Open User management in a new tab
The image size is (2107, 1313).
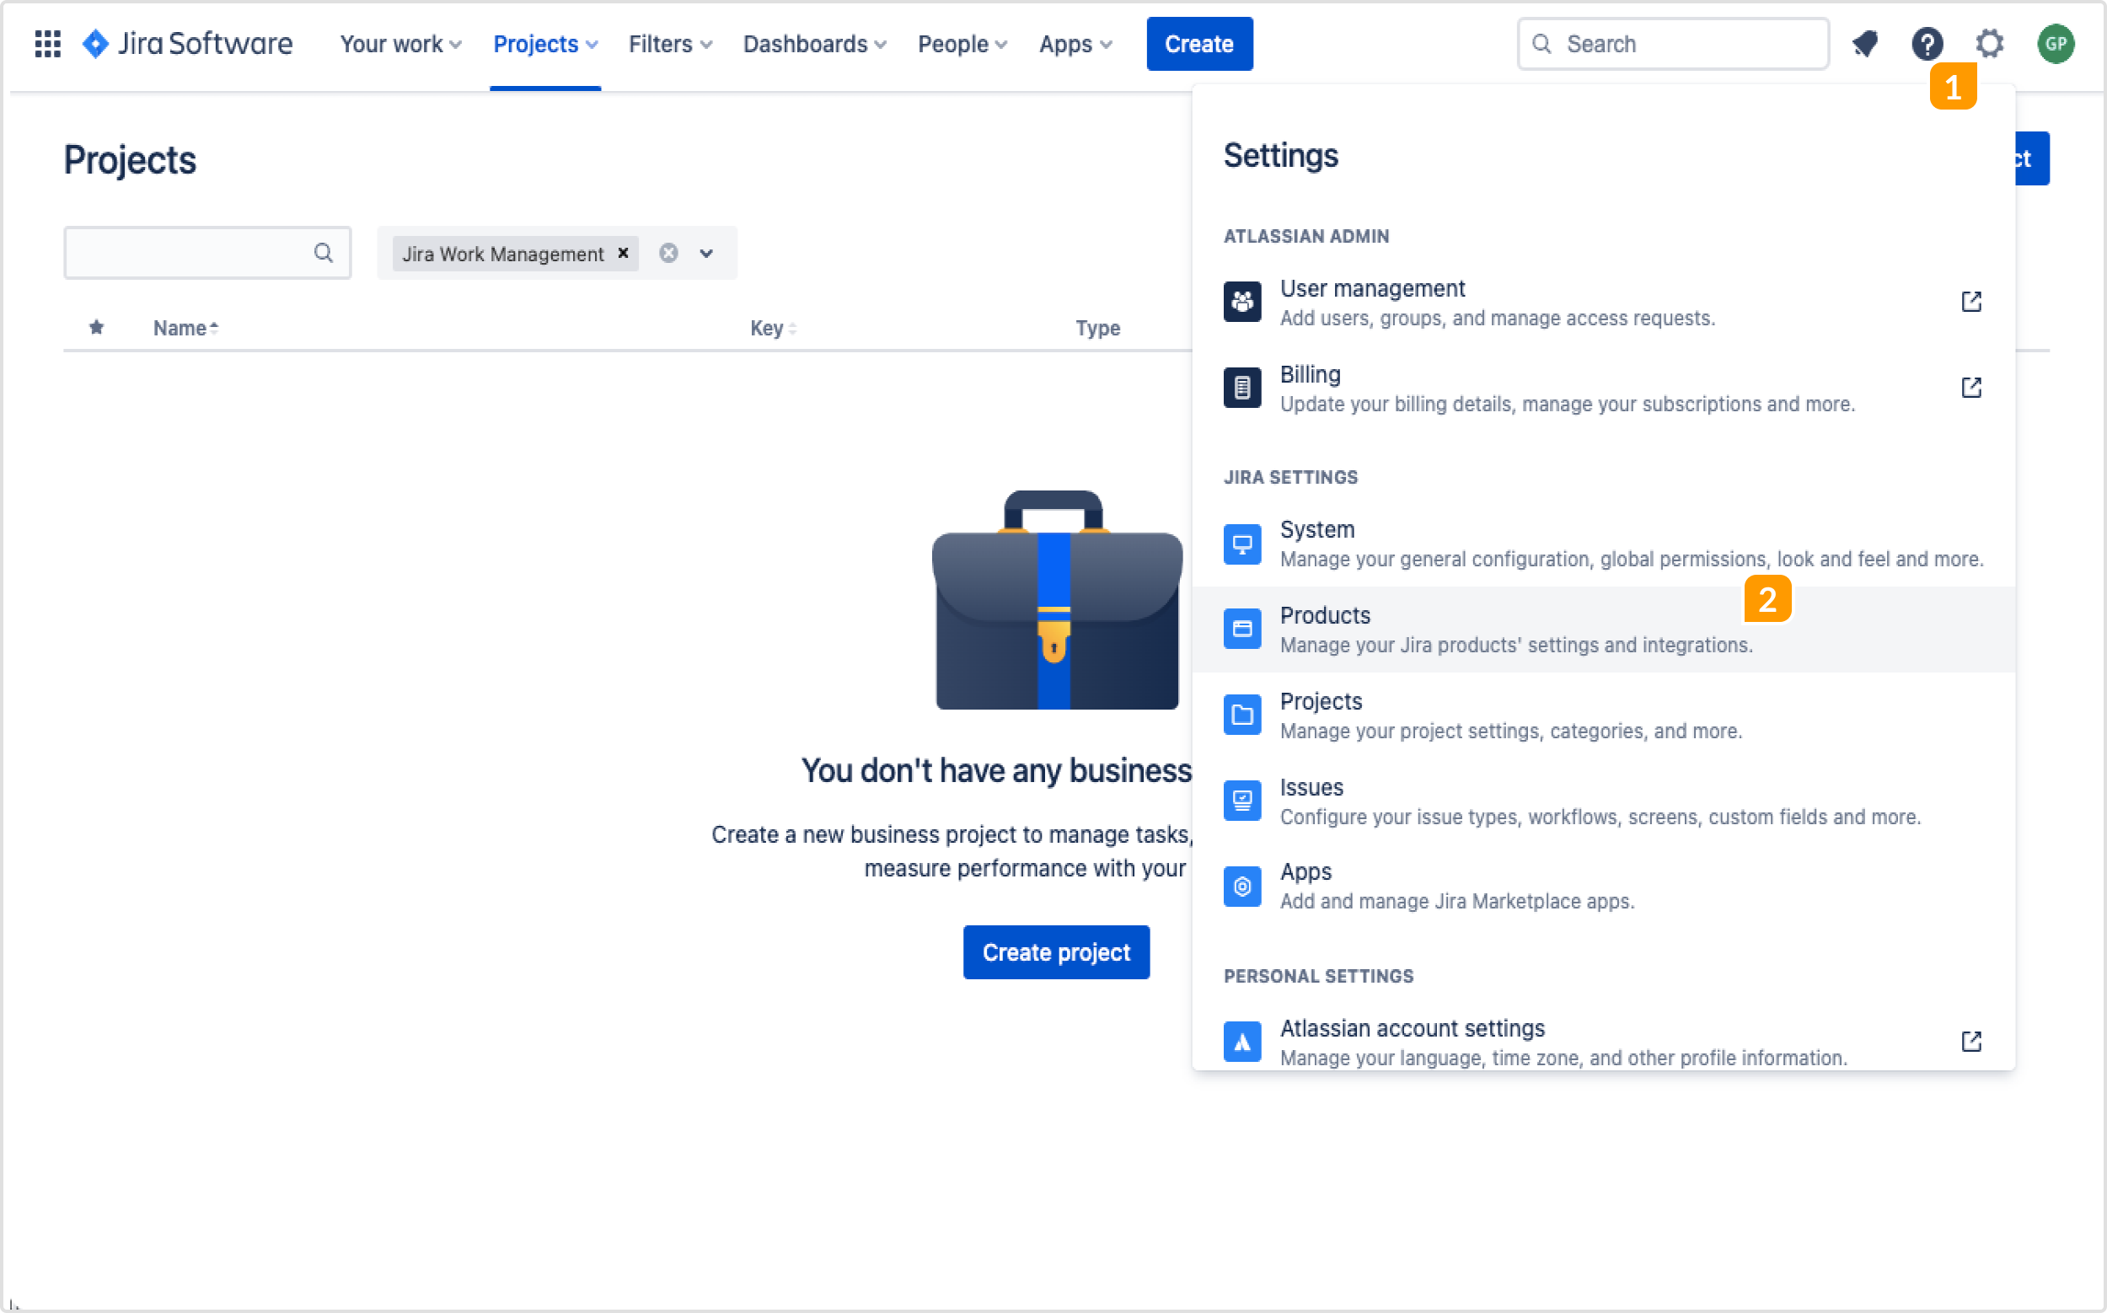(1971, 302)
